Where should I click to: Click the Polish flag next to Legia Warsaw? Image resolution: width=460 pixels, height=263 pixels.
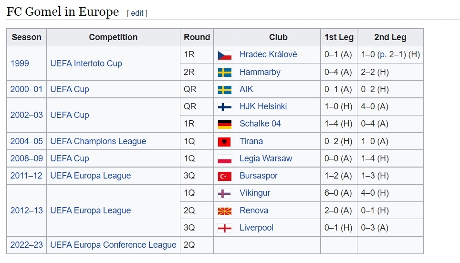coord(225,159)
